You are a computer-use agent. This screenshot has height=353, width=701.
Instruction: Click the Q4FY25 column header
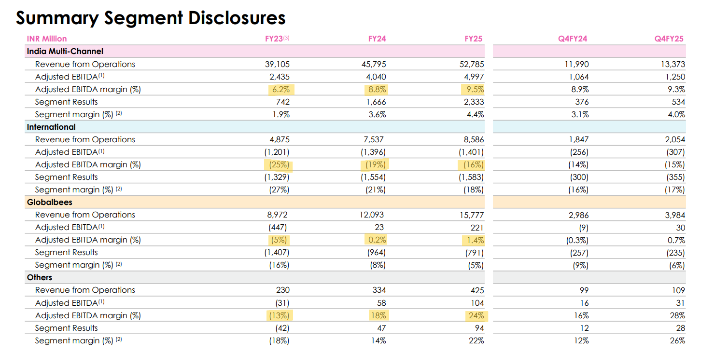click(x=669, y=39)
